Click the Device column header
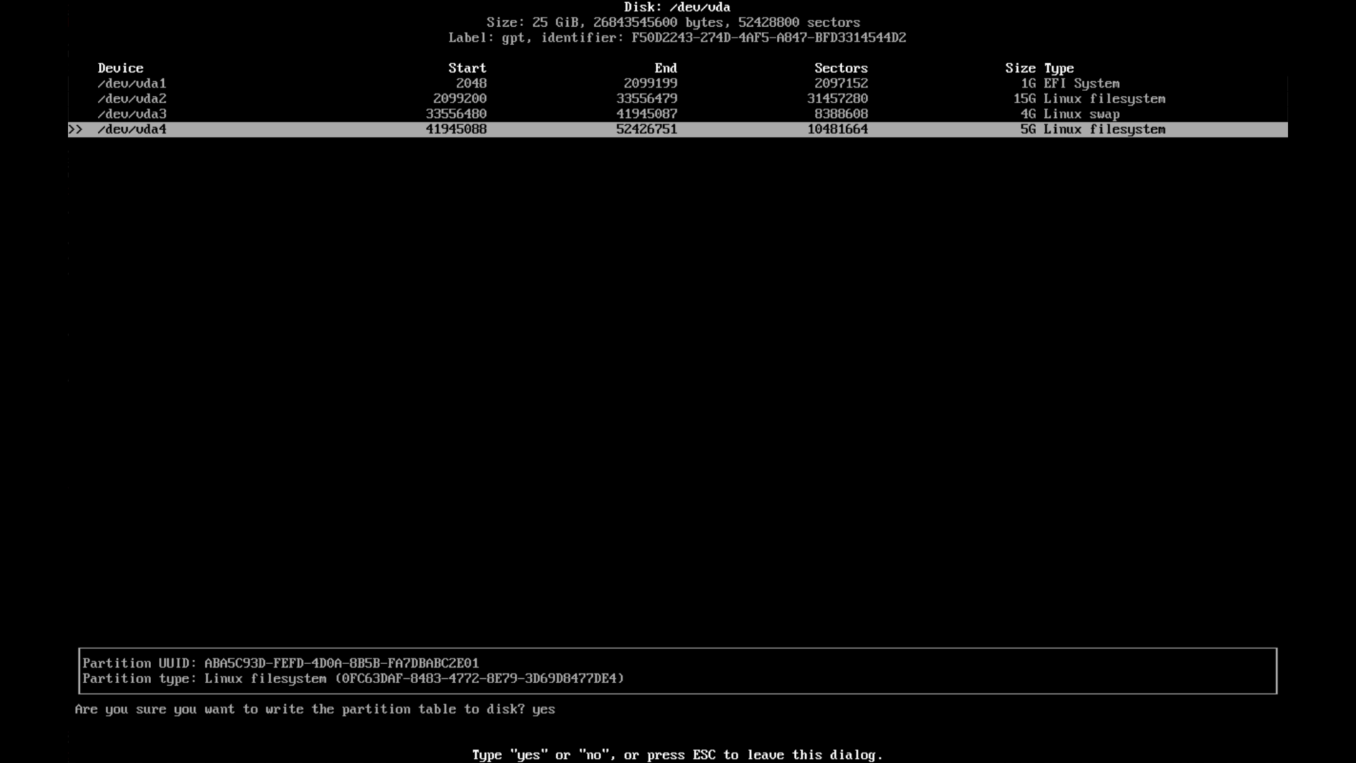This screenshot has width=1356, height=763. (x=121, y=68)
